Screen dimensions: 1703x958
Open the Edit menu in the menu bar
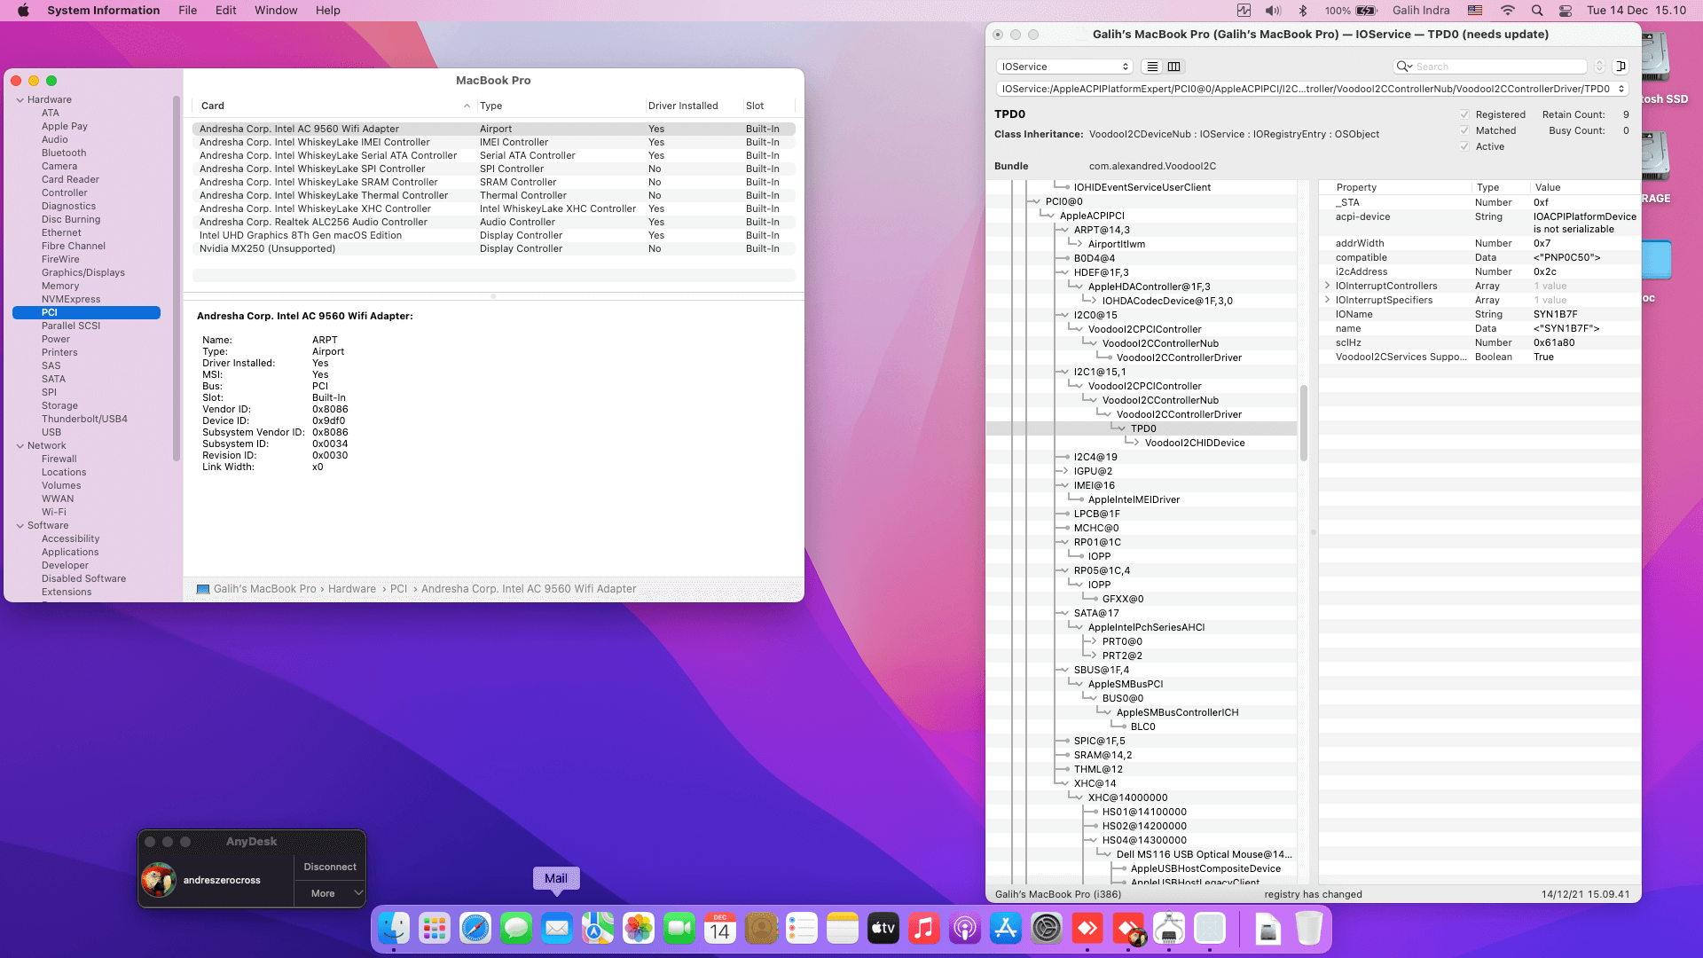pyautogui.click(x=225, y=10)
